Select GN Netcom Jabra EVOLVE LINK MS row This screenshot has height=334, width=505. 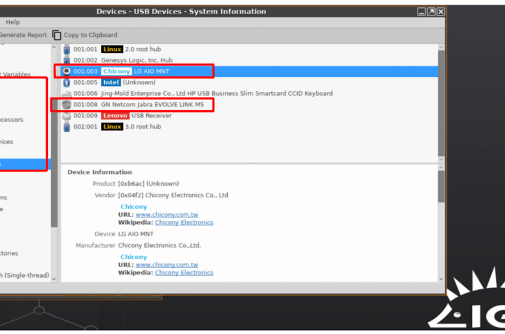pyautogui.click(x=249, y=104)
